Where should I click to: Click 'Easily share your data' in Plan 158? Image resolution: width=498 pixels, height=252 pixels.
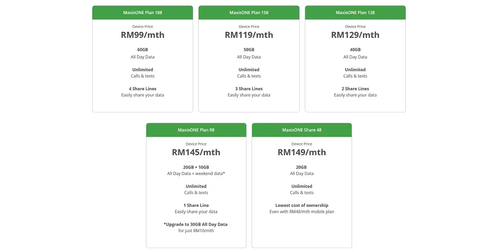coord(249,95)
